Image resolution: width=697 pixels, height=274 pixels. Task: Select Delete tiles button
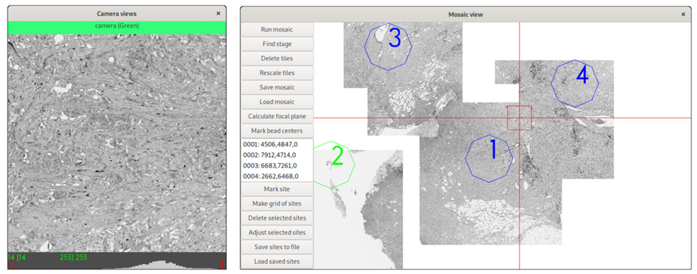coord(277,59)
